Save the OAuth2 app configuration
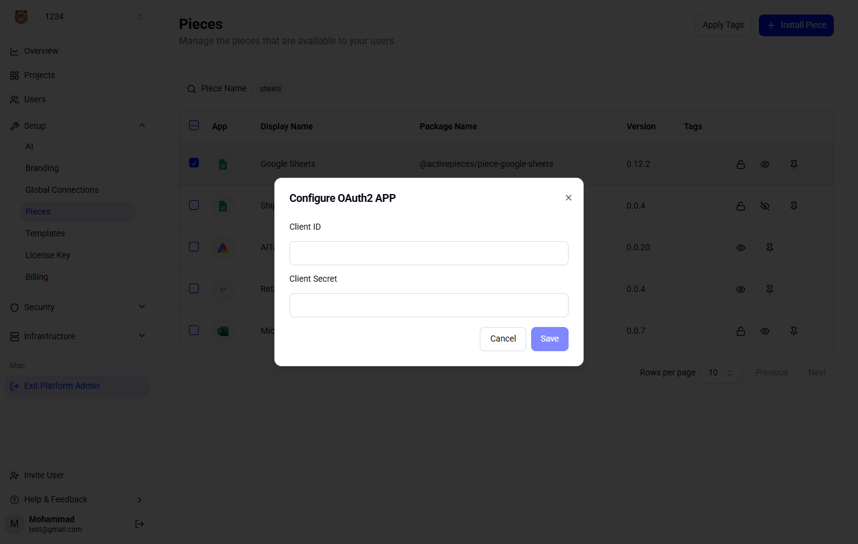 click(x=549, y=338)
